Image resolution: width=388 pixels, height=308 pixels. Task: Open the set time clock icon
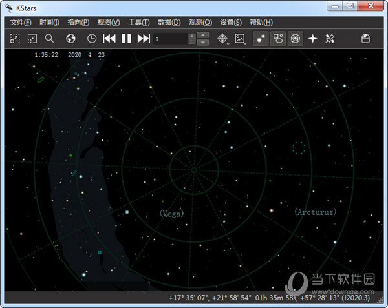click(x=92, y=39)
